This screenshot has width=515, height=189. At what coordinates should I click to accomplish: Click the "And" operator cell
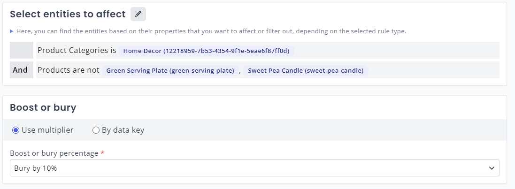point(20,70)
